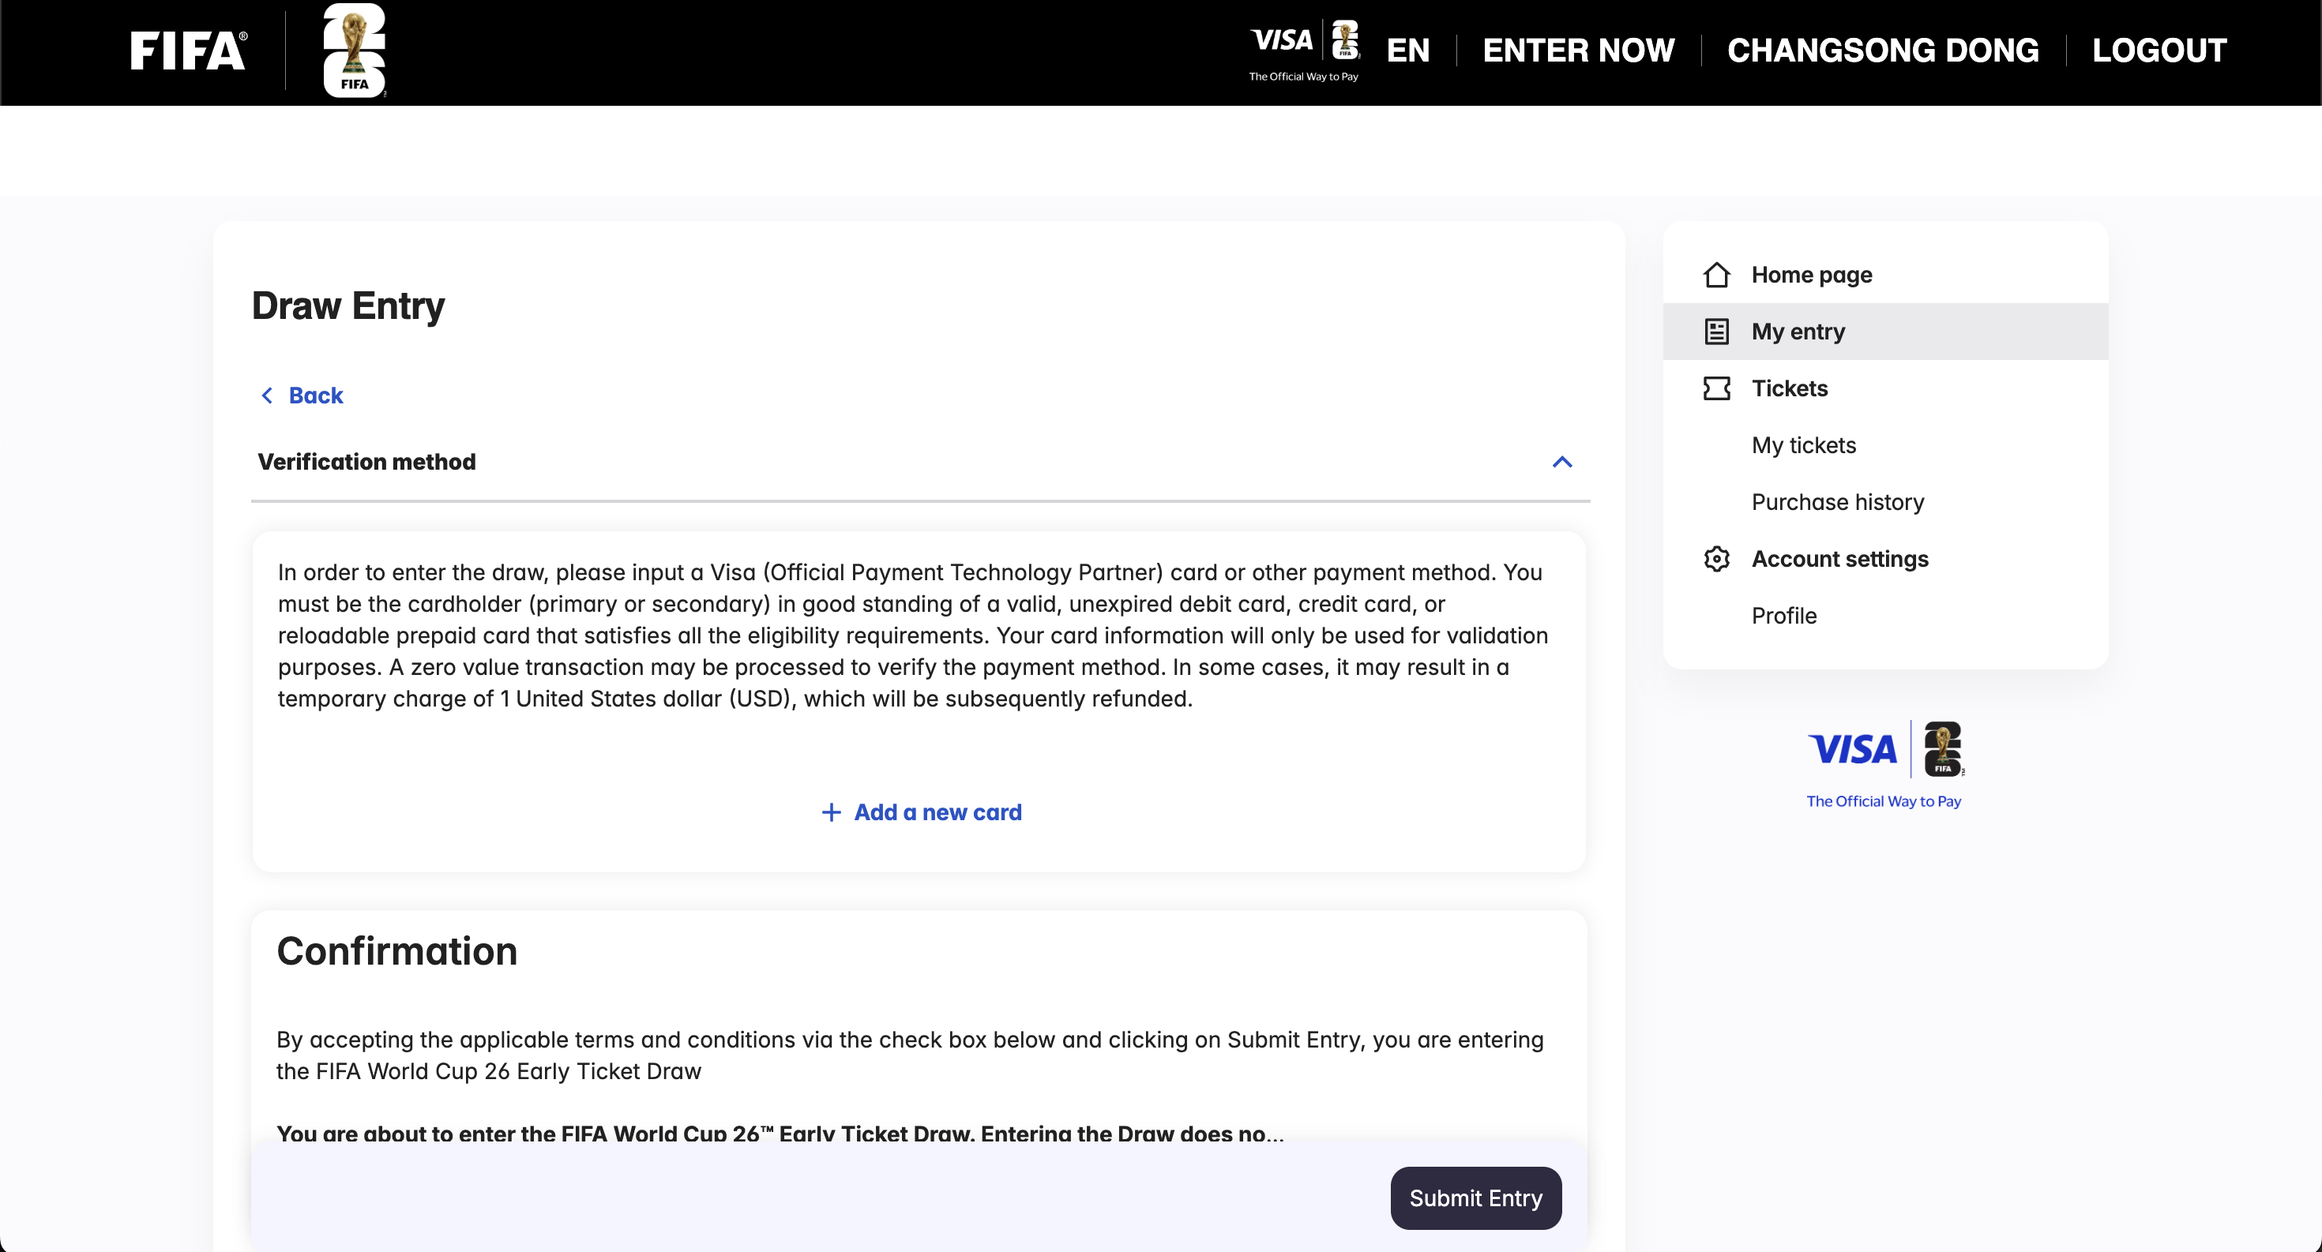Viewport: 2322px width, 1252px height.
Task: Click the Account settings gear icon
Action: [x=1716, y=558]
